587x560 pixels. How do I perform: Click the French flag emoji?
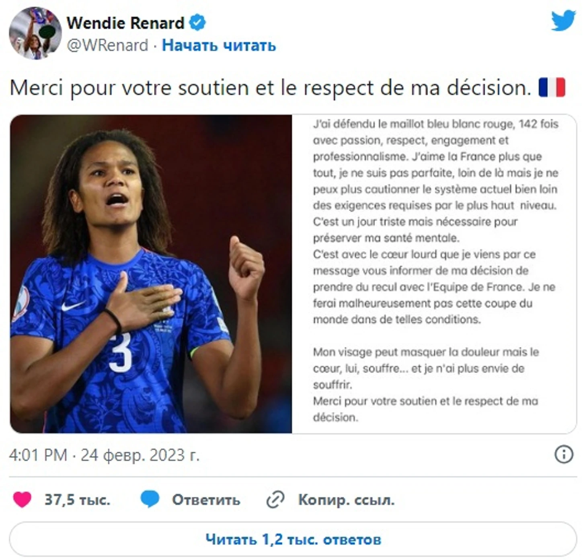(x=552, y=87)
